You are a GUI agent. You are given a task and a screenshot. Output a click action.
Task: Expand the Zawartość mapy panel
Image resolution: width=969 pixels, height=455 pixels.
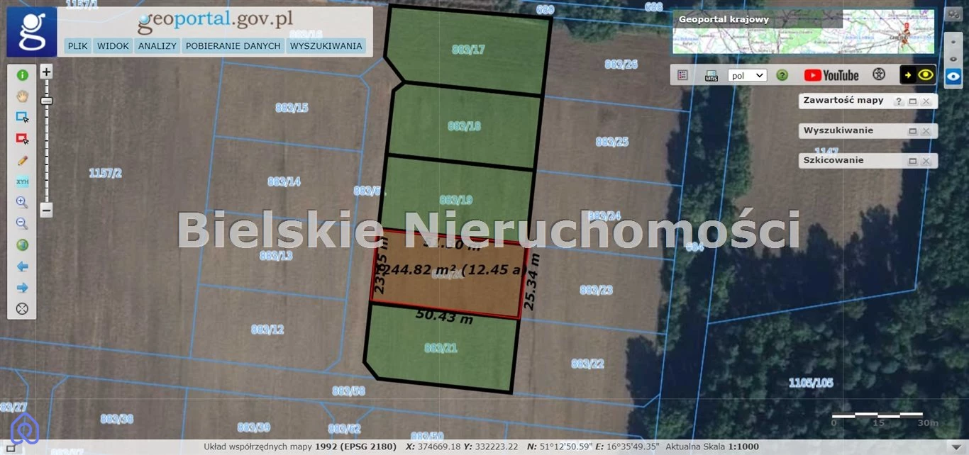[912, 101]
